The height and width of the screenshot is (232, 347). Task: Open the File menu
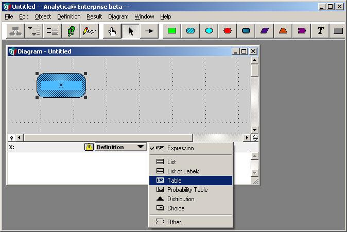[9, 16]
